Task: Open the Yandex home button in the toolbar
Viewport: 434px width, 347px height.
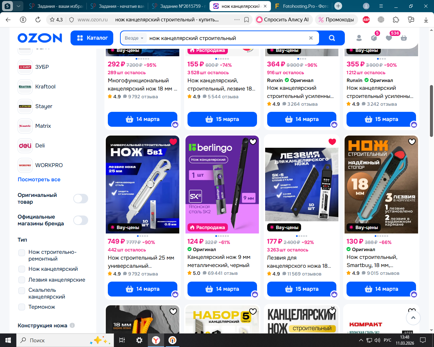Action: [23, 20]
